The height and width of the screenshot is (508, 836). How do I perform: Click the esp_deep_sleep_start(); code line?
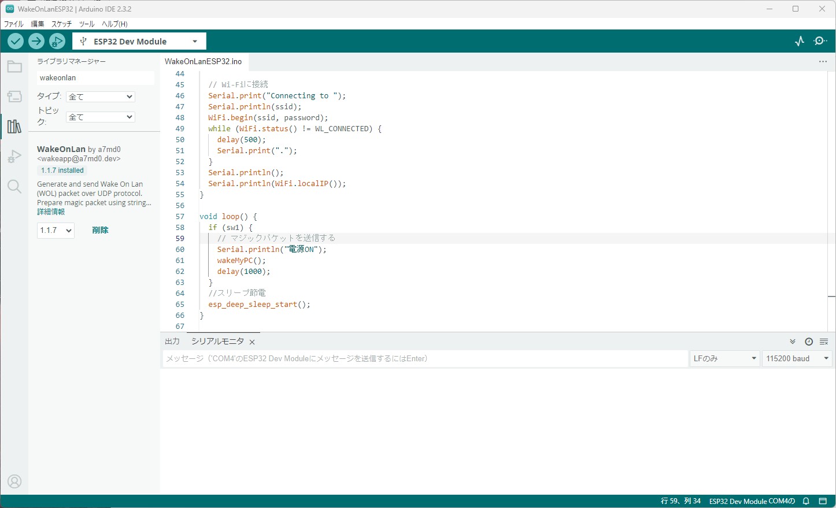(259, 304)
